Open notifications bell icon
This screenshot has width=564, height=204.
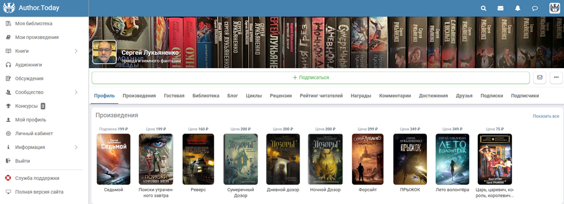(x=518, y=8)
